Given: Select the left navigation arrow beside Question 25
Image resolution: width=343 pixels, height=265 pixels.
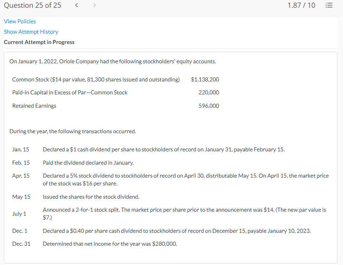Looking at the screenshot, I should 76,5.
